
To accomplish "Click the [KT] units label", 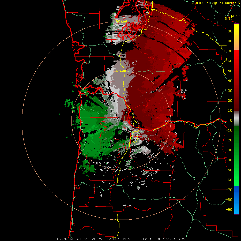I will [229, 18].
